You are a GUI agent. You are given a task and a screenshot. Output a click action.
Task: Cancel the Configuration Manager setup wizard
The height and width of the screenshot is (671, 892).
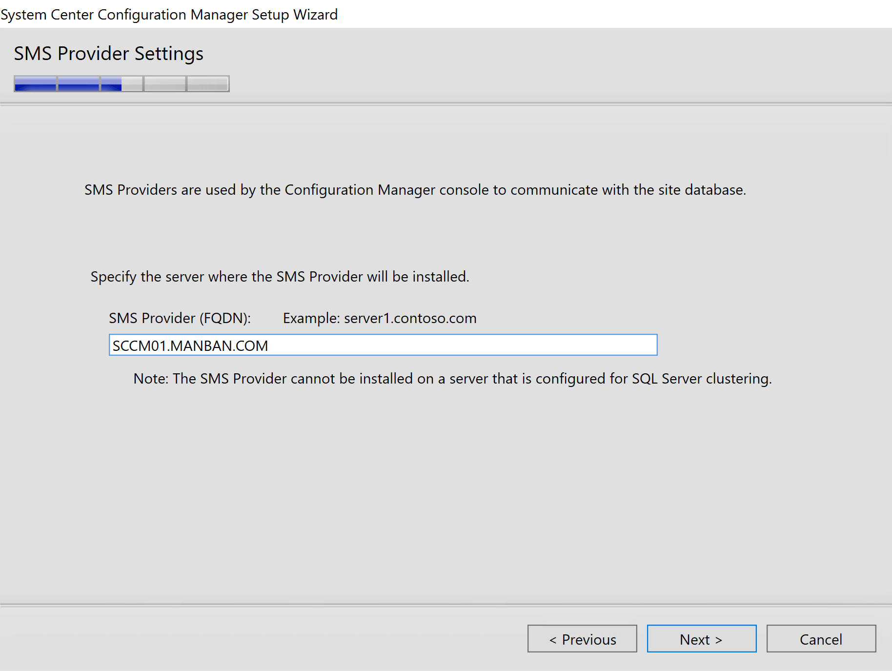821,639
